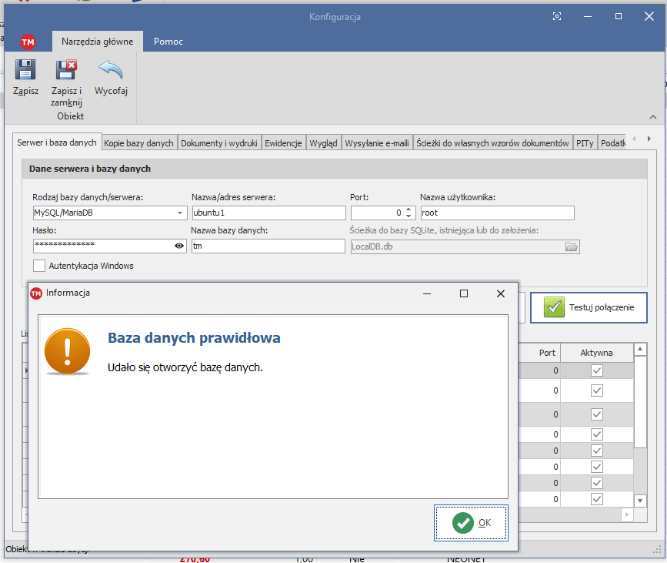Switch to Kopie bazy danych tab
Screen dimensions: 667x563
[139, 143]
